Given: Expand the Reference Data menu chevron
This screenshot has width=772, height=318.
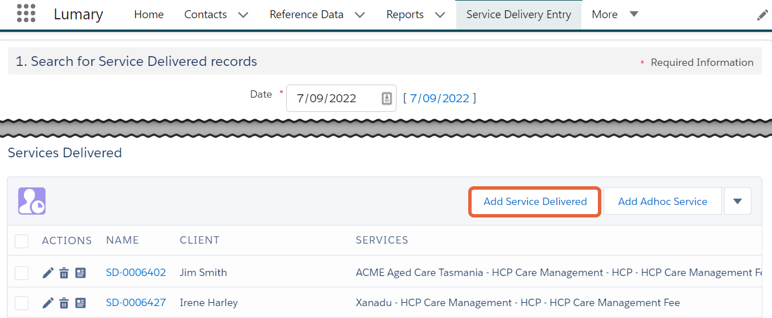Looking at the screenshot, I should click(x=360, y=15).
